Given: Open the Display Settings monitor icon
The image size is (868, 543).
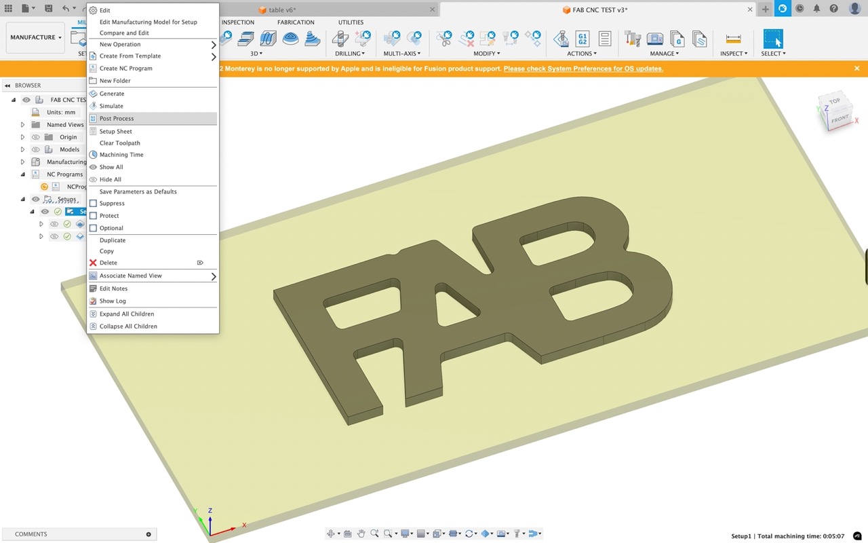Looking at the screenshot, I should click(405, 533).
